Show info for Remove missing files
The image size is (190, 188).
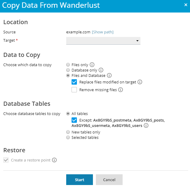[x=121, y=90]
